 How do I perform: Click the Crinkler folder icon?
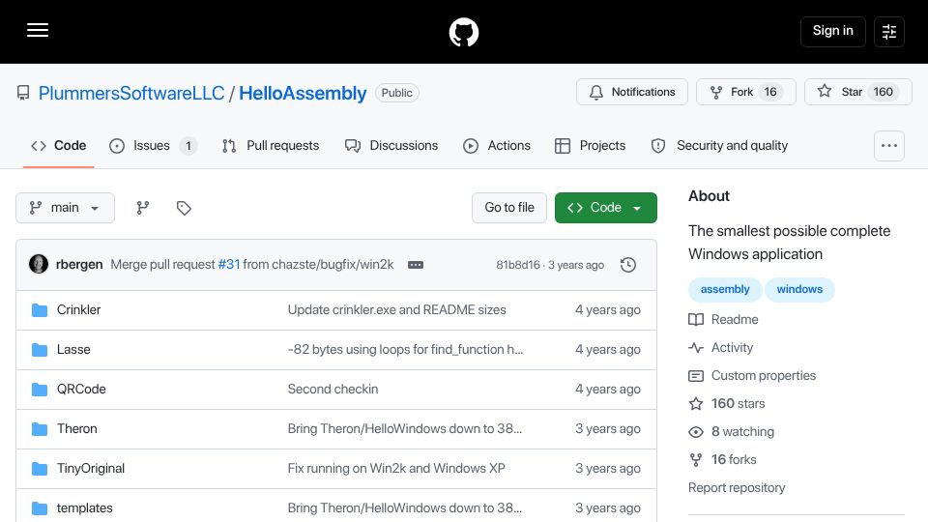(40, 310)
